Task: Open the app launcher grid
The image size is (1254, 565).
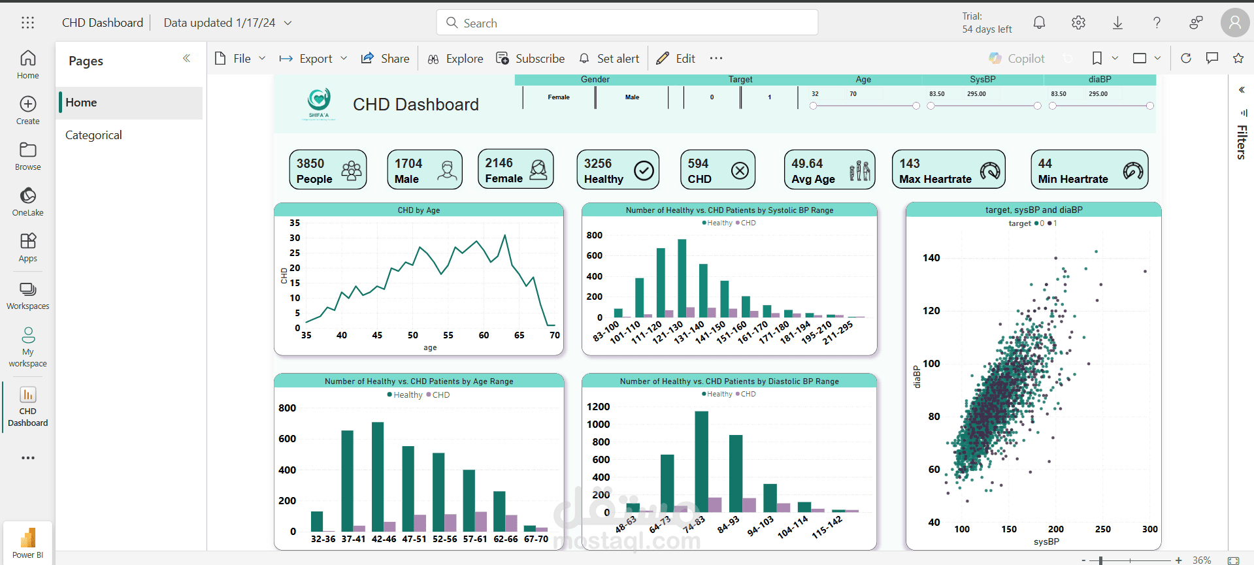Action: 27,23
